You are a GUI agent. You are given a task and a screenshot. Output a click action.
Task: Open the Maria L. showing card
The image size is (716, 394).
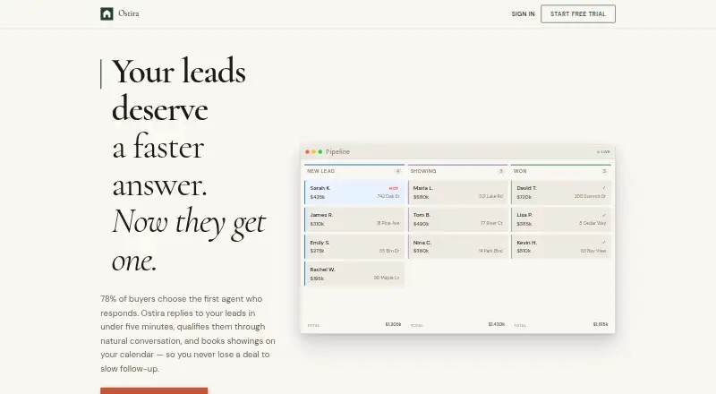[x=458, y=193]
